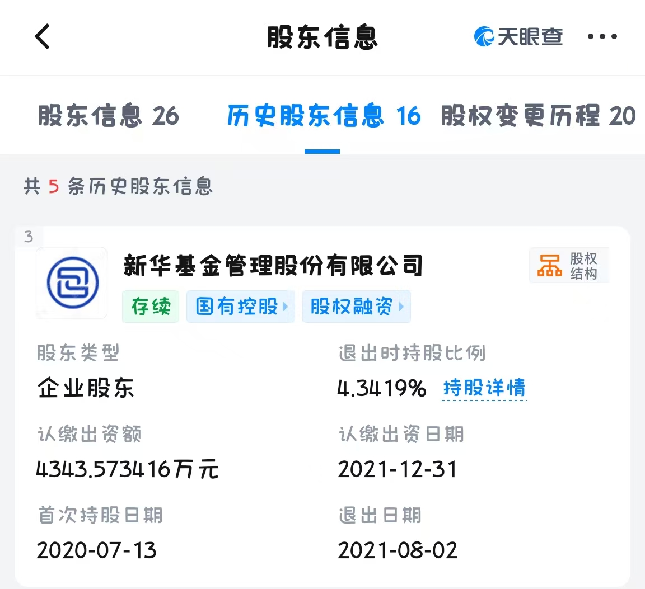The image size is (645, 589).
Task: Expand the 股权融资 tag
Action: (x=356, y=307)
